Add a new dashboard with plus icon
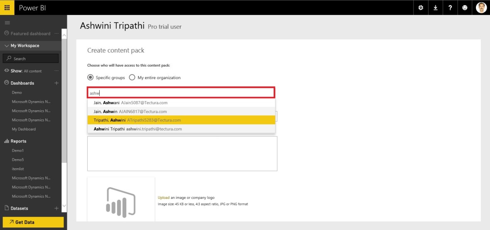 [56, 83]
